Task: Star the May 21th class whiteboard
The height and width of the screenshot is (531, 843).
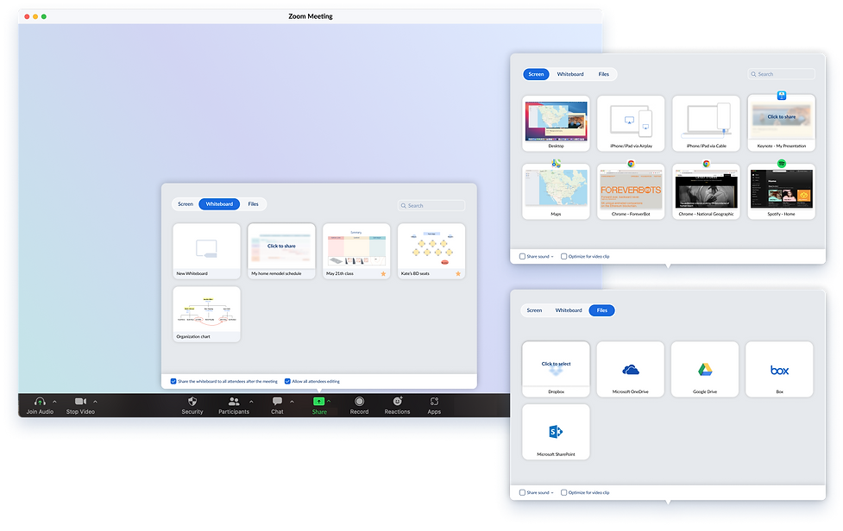Action: click(383, 274)
